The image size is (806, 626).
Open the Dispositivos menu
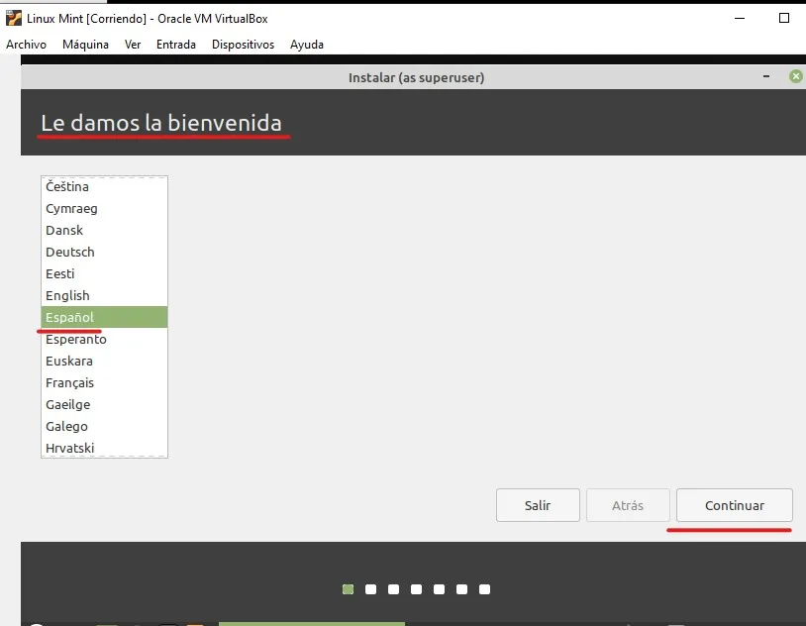(244, 44)
